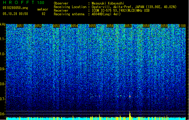
Task: Click the 1.0 kHz axis label
Action: click(2, 54)
